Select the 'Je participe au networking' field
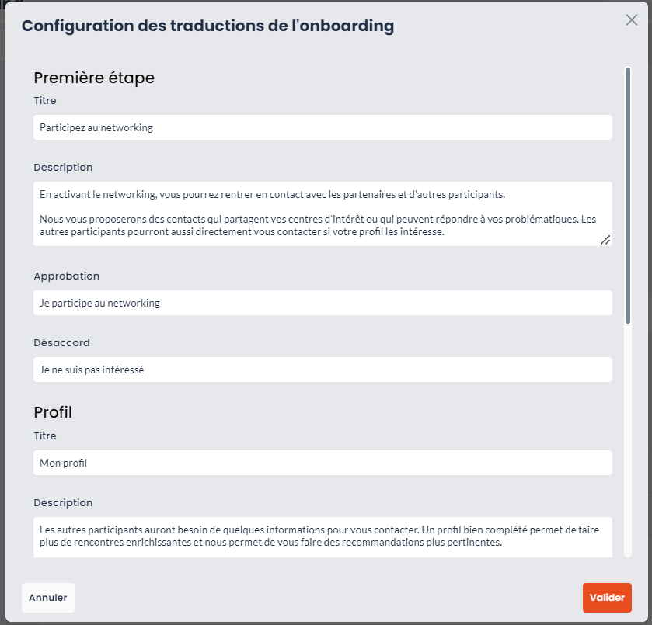 point(323,303)
